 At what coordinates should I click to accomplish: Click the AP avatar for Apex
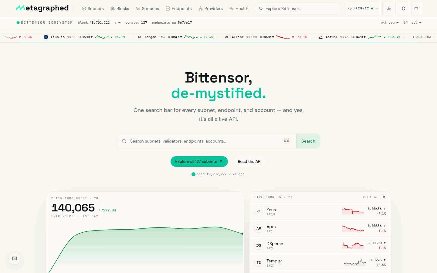tap(259, 228)
